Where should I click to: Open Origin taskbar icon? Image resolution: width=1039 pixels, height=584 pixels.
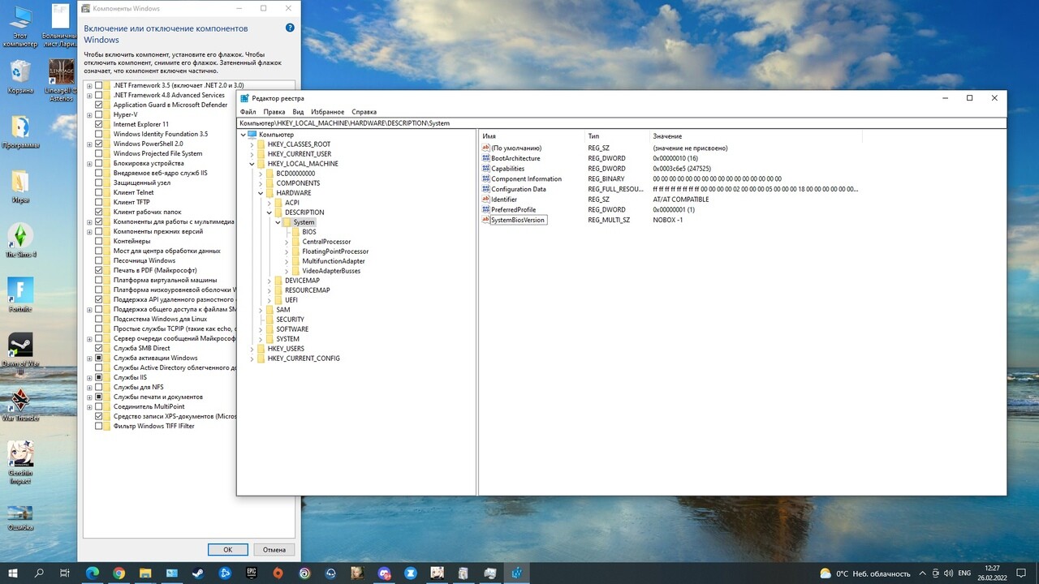point(278,573)
